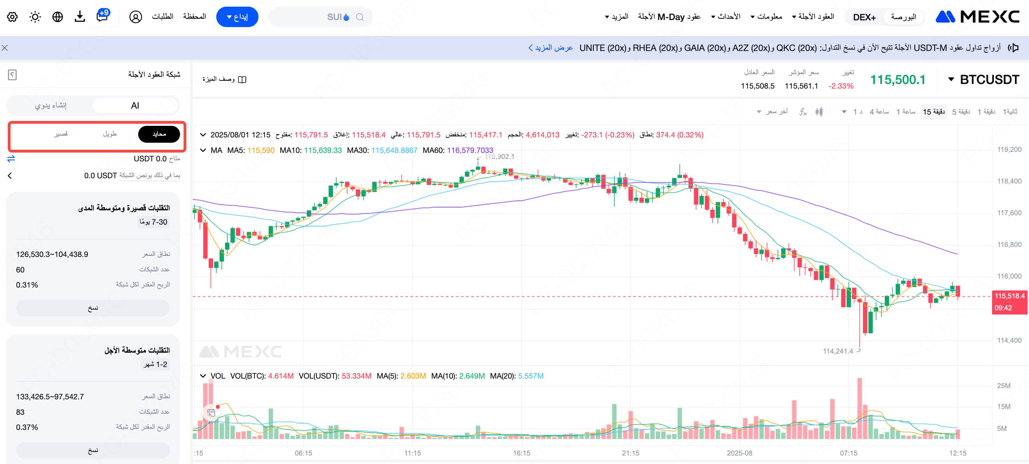Select the 5 دقيقة timeframe tab
The image size is (1029, 464).
961,112
